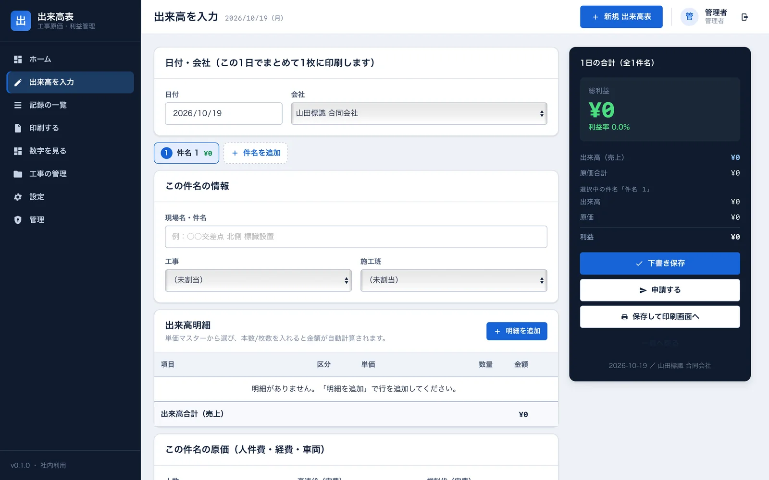769x480 pixels.
Task: Click the 区分 column header
Action: coord(323,365)
